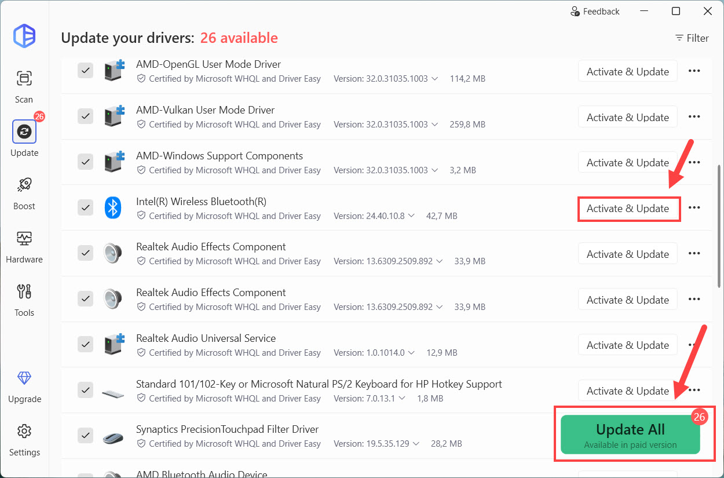Open the Tools section
Screen dimensions: 724x478
(24, 300)
